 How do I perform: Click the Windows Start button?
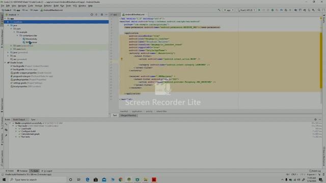[4, 179]
